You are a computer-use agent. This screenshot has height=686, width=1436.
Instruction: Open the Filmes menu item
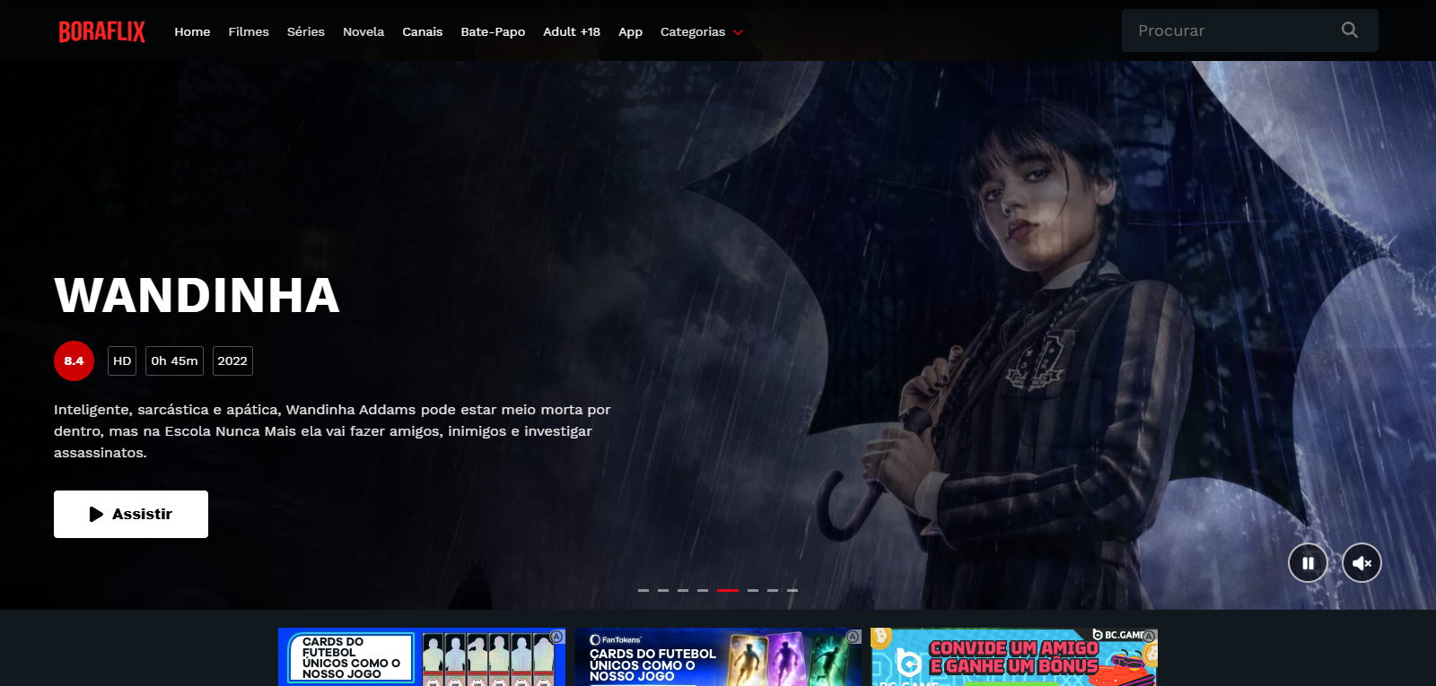point(249,32)
